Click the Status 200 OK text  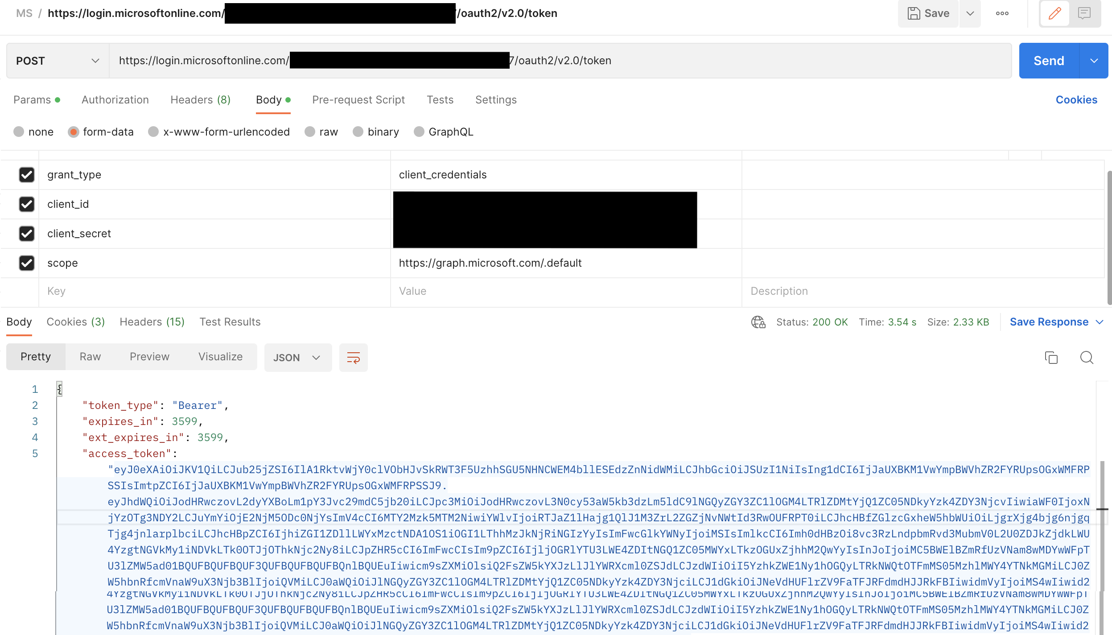pyautogui.click(x=812, y=322)
